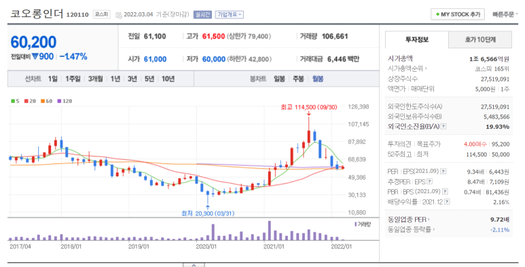Select the 3개월 line chart period

(96, 79)
